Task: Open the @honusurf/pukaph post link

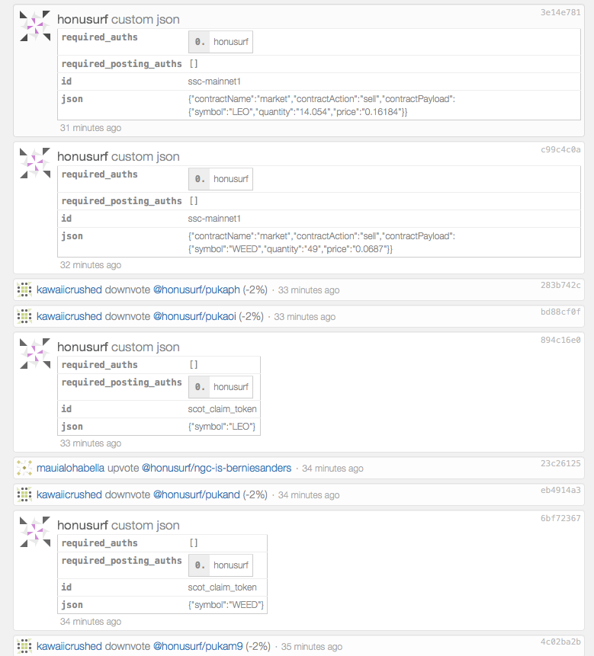Action: [x=197, y=290]
